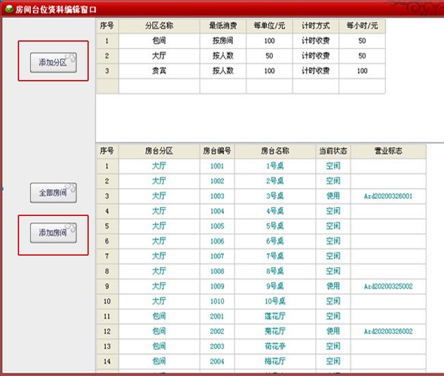
Task: Select the 2号桌 room name
Action: tap(275, 181)
